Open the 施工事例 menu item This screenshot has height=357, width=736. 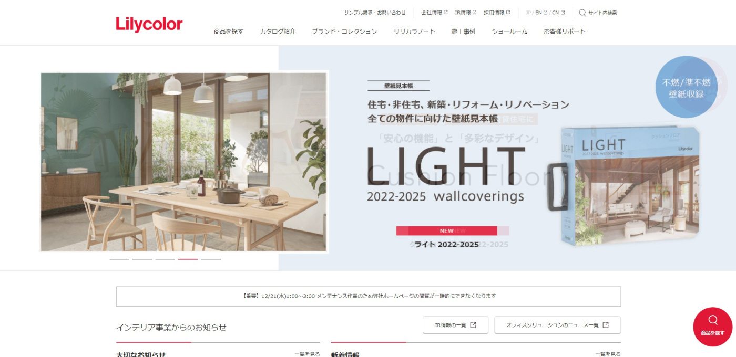[x=463, y=31]
